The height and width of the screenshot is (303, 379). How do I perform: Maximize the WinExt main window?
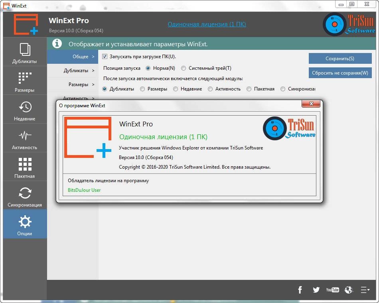pyautogui.click(x=352, y=4)
